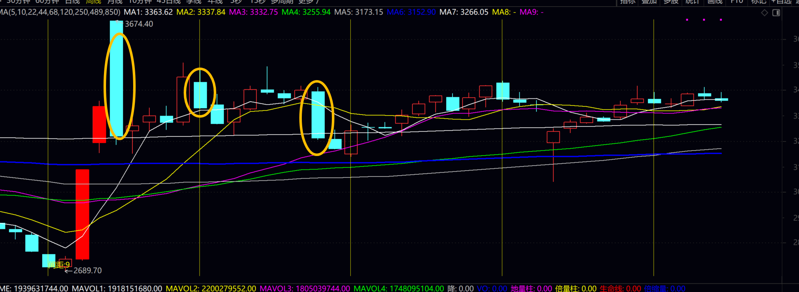The width and height of the screenshot is (799, 292).
Task: Click the 2689.70 low price label
Action: [87, 271]
